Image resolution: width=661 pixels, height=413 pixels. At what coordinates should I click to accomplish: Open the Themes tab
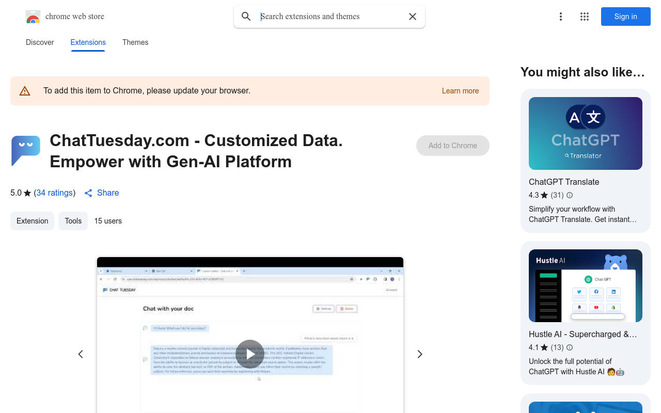135,42
